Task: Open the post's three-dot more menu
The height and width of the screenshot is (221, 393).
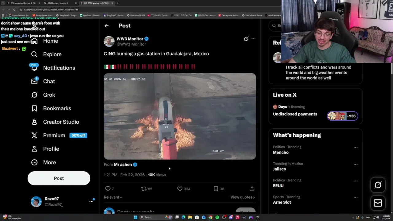Action: [253, 39]
